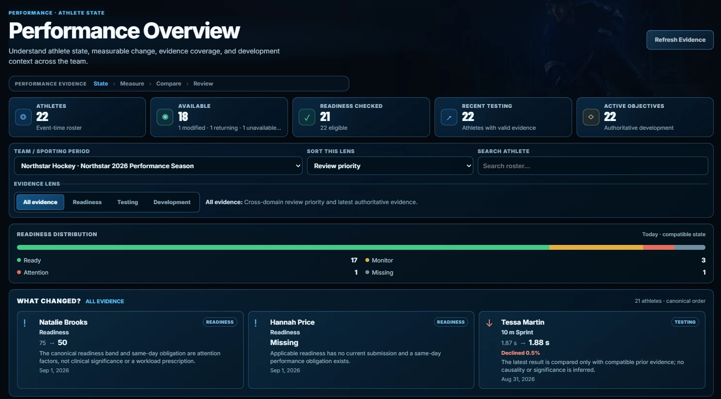Click the "22 eligible" text

[x=334, y=128]
